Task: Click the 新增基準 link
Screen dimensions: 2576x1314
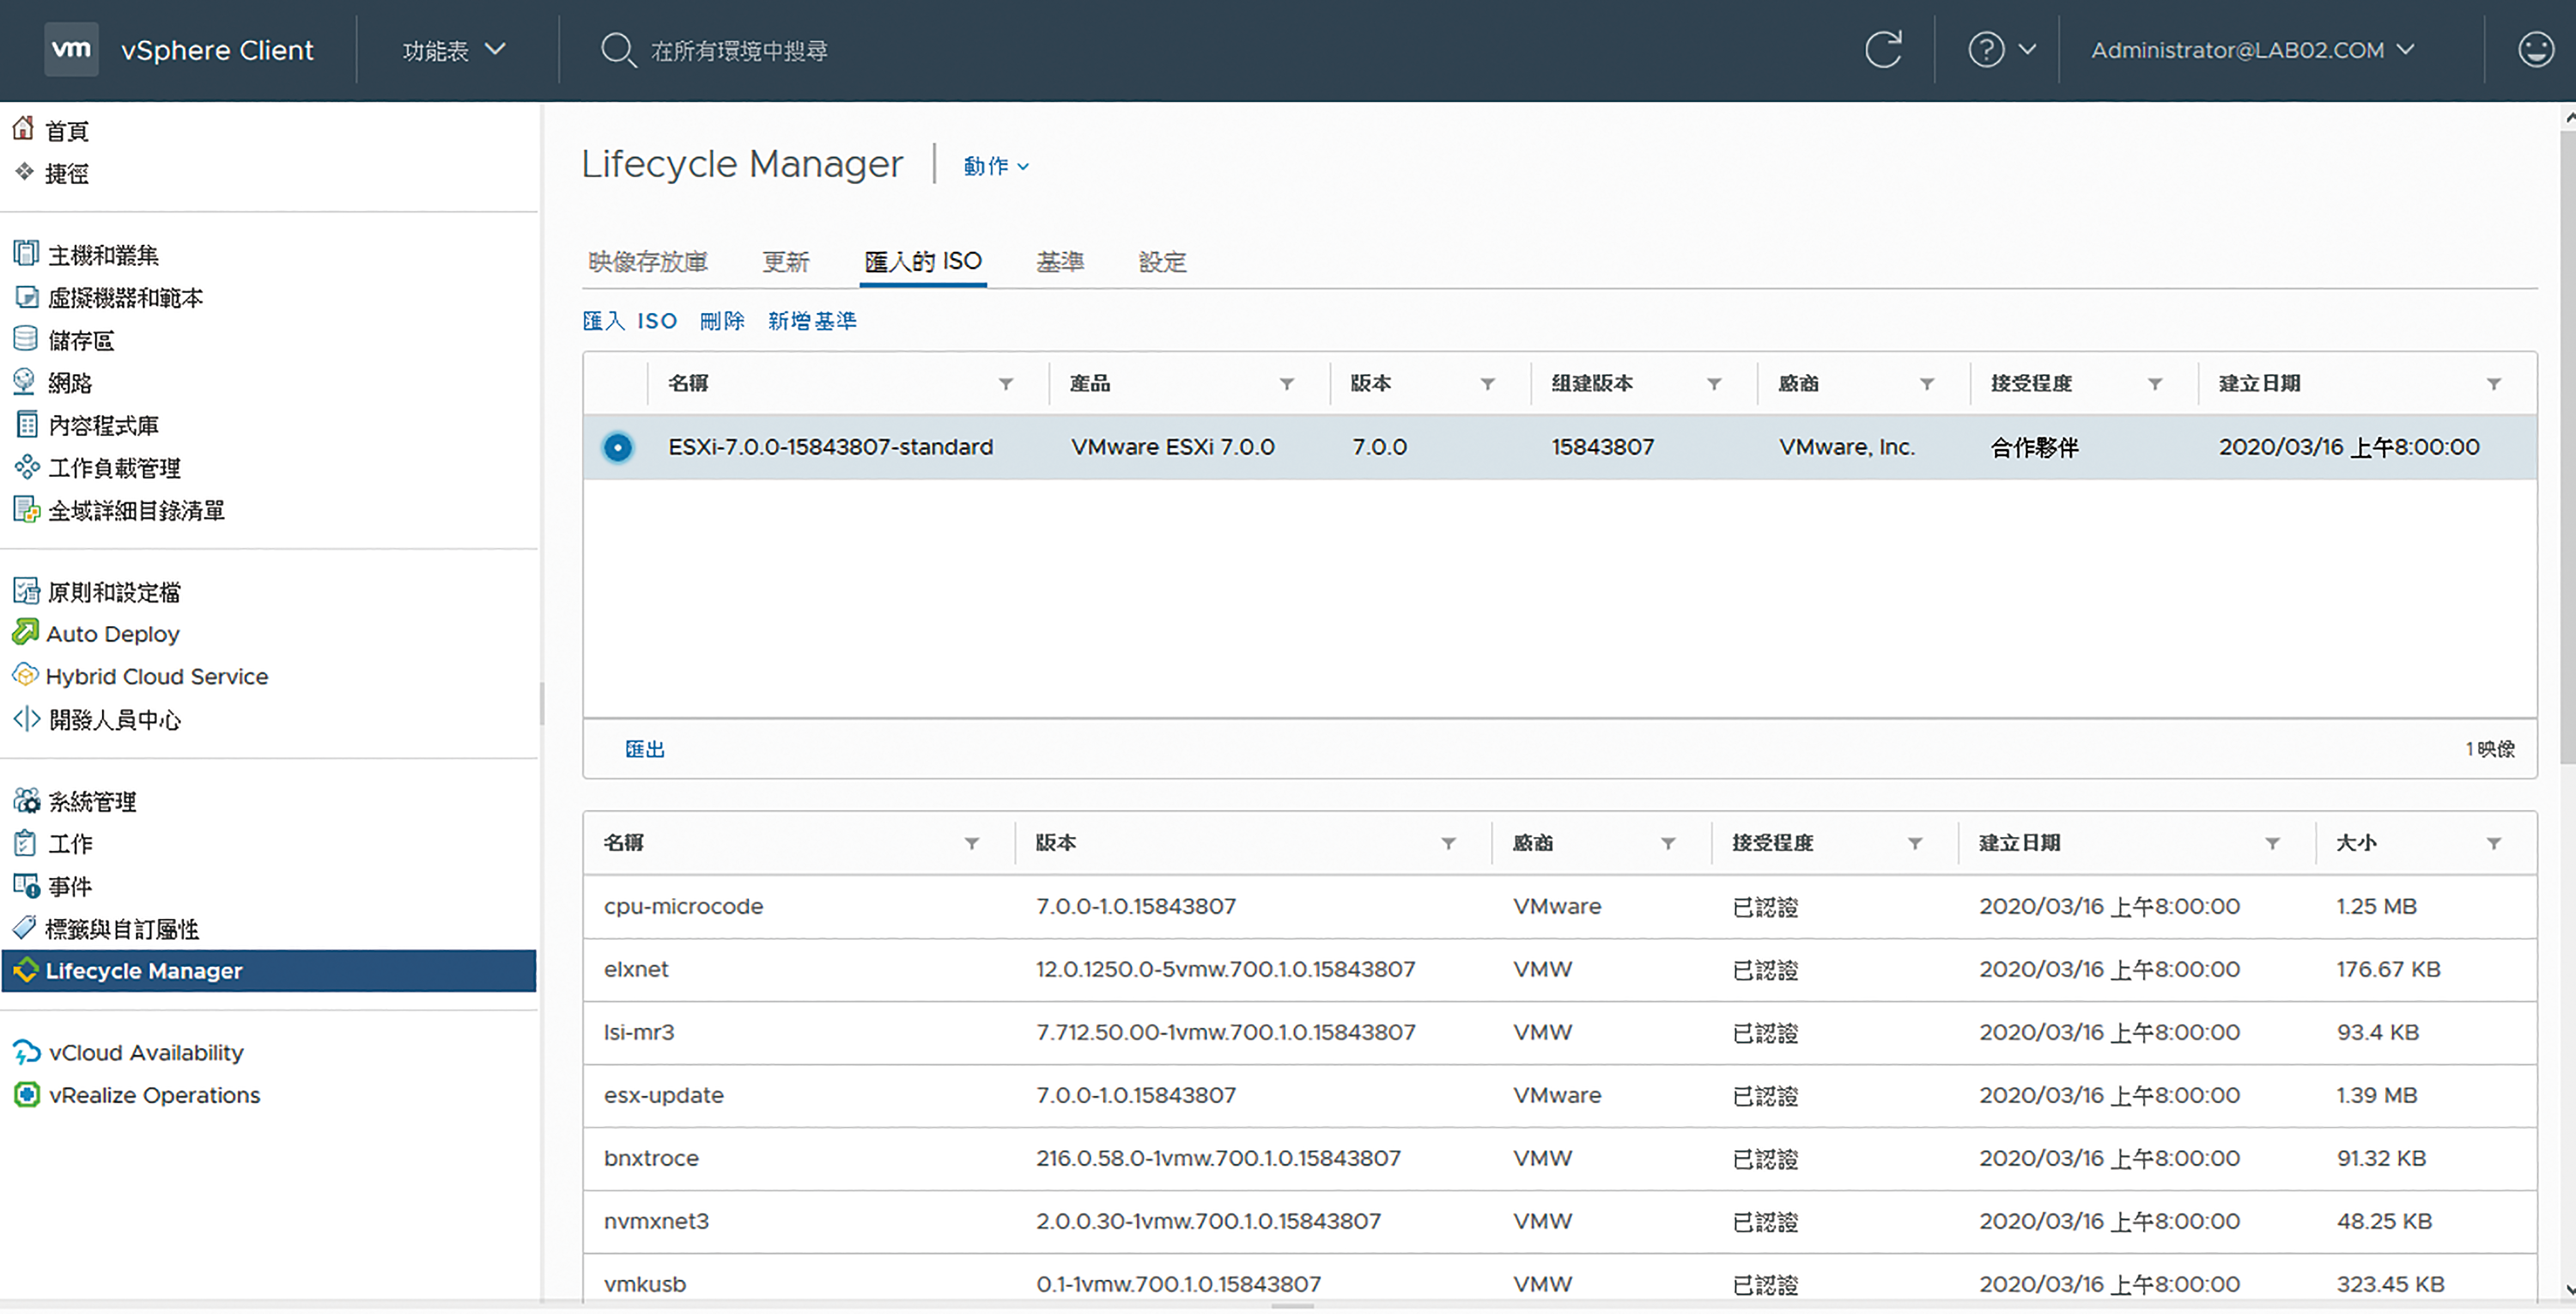Action: (x=812, y=321)
